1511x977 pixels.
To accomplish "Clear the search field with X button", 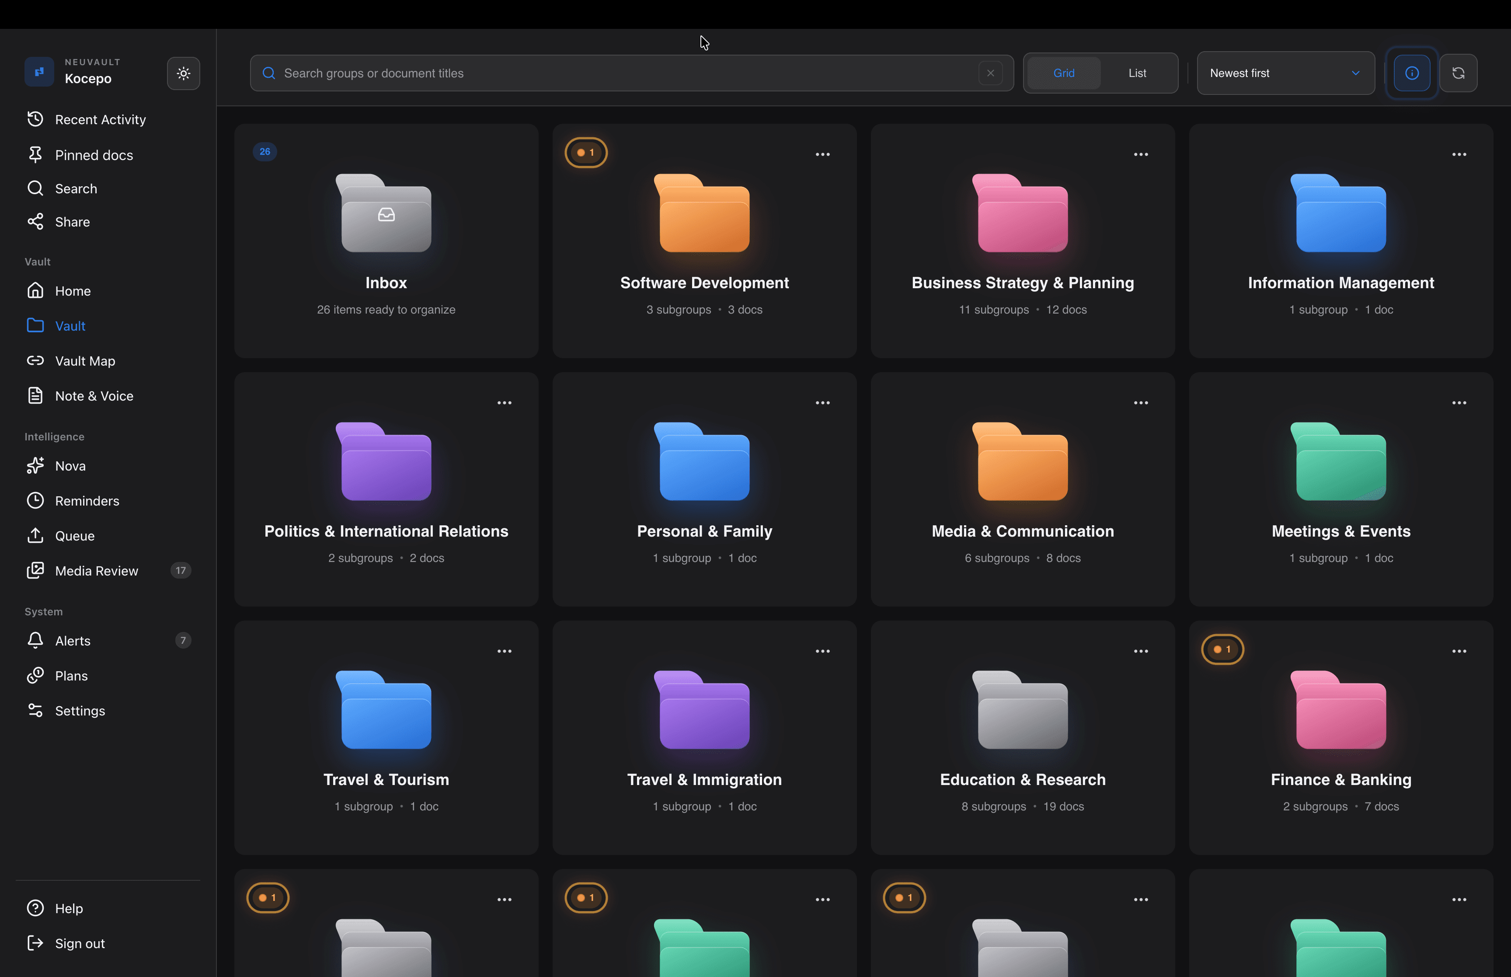I will pos(990,73).
